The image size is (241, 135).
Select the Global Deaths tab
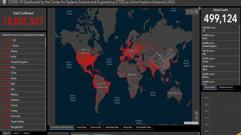210,87
